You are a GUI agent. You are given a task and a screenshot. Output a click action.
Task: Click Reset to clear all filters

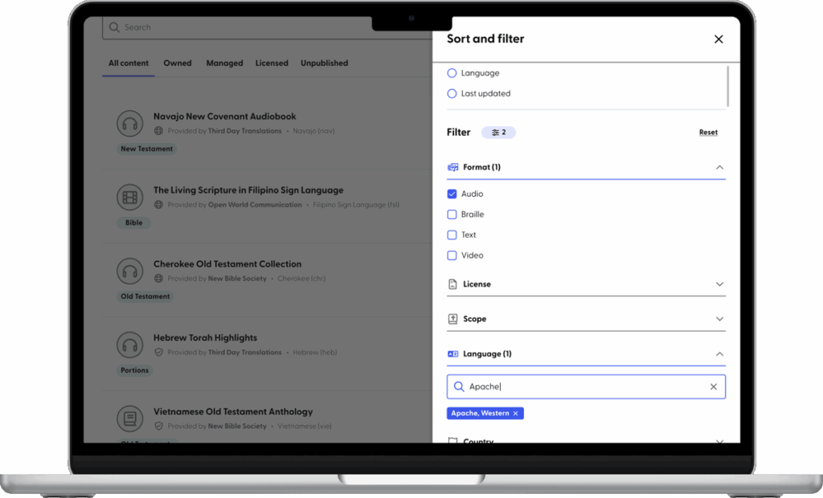[708, 132]
